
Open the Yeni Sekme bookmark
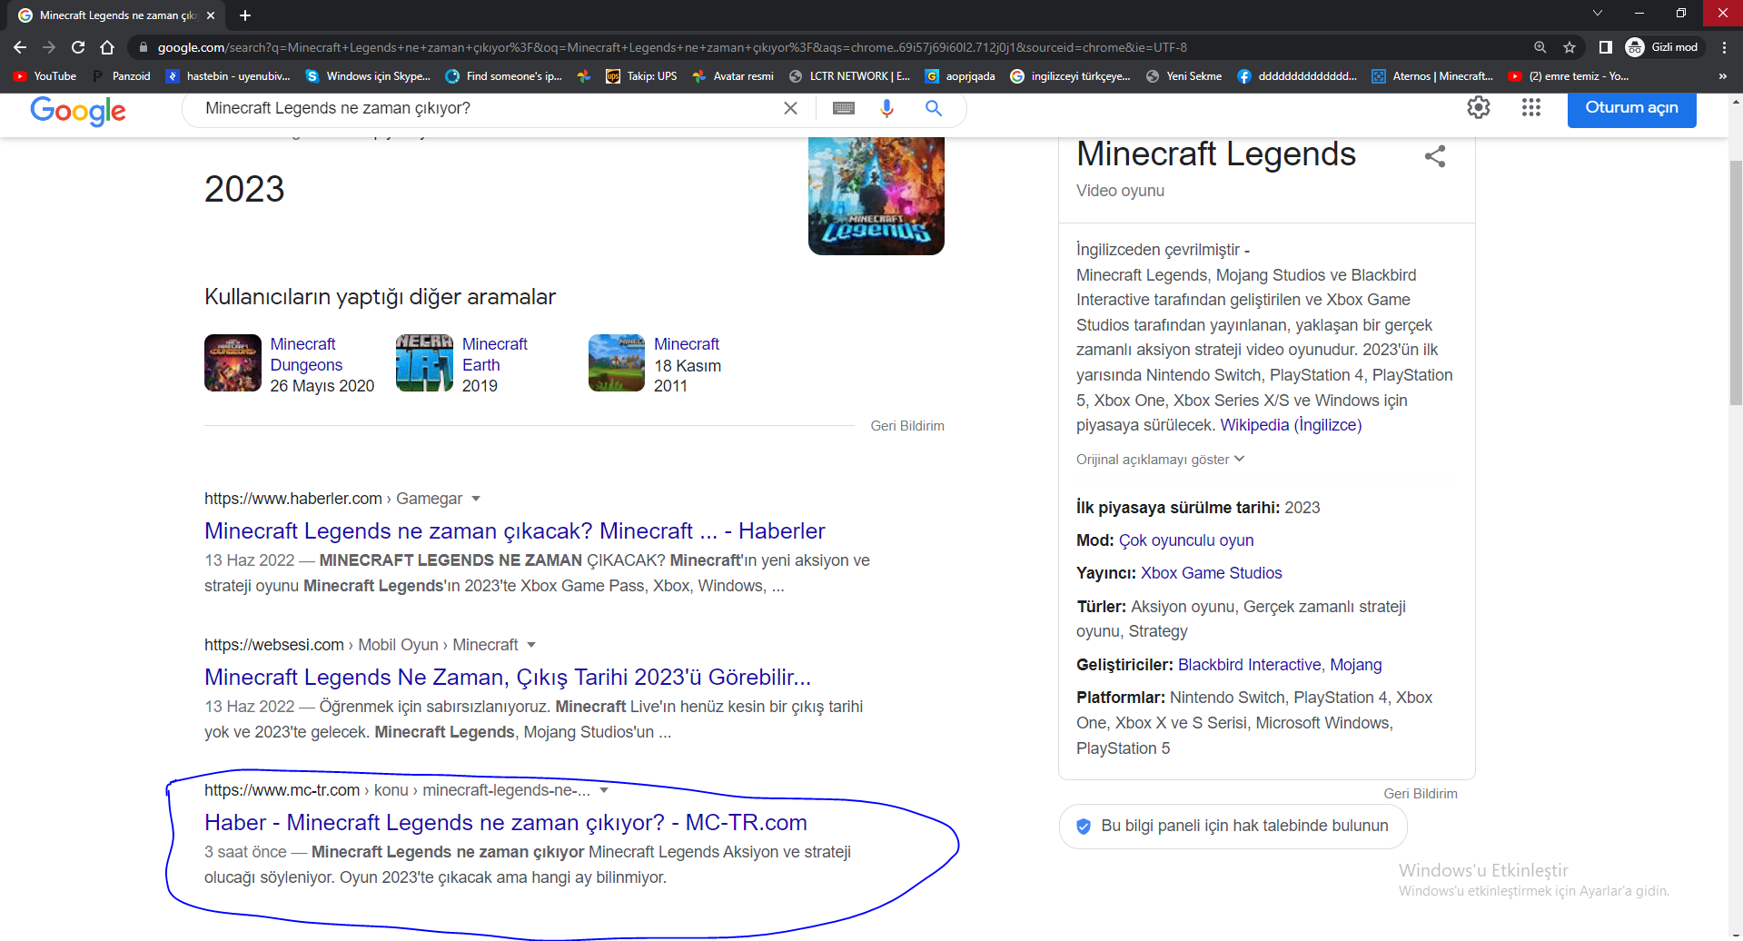(x=1183, y=76)
